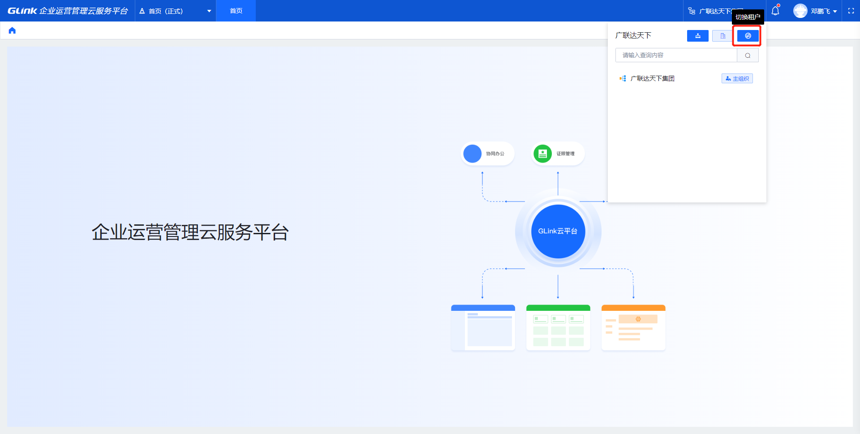Focus the 请输入查询内容 search field
The image size is (860, 434).
[x=676, y=55]
